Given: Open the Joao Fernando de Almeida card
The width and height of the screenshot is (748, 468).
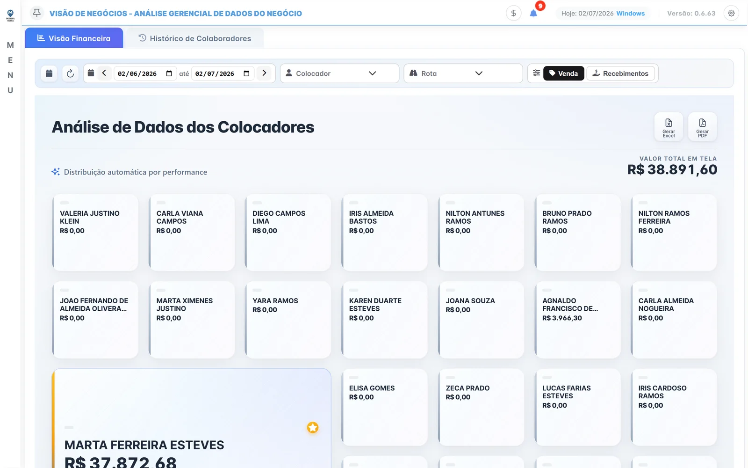Looking at the screenshot, I should click(95, 320).
